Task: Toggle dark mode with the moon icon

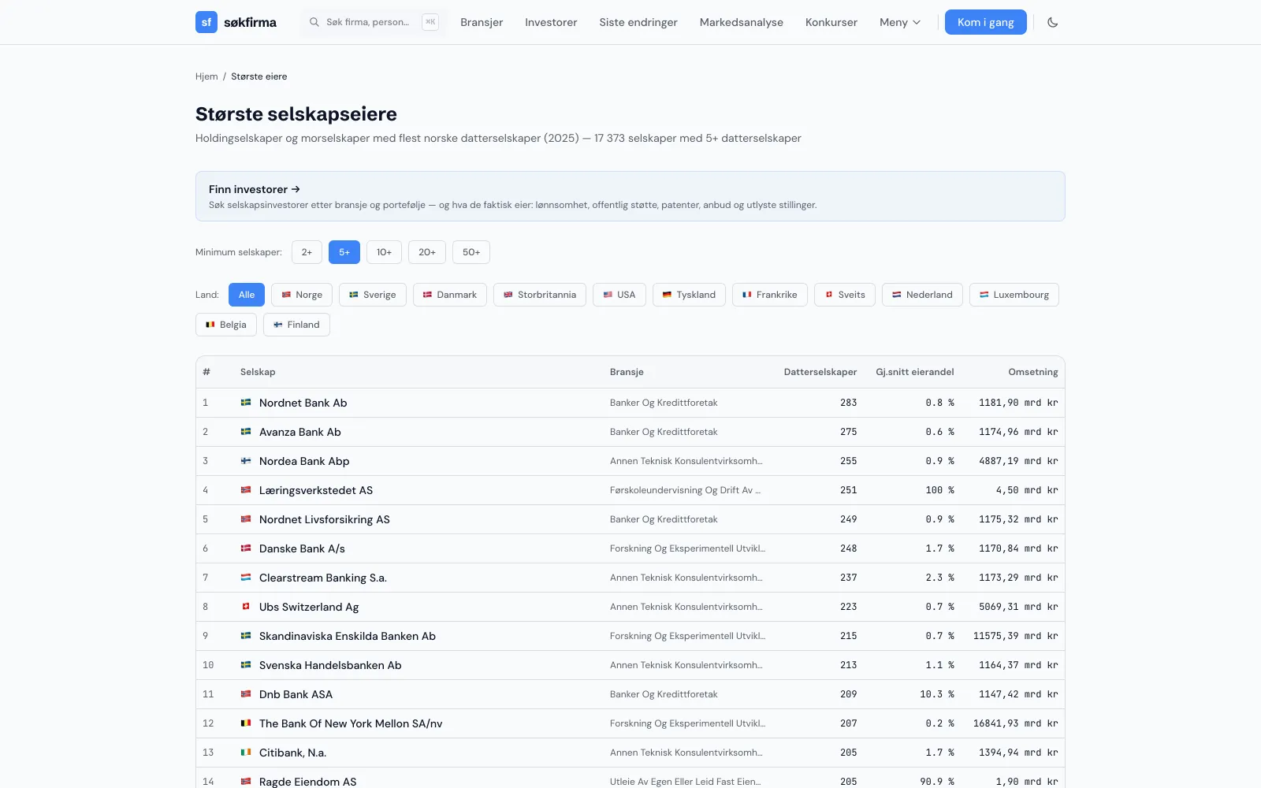Action: point(1052,22)
